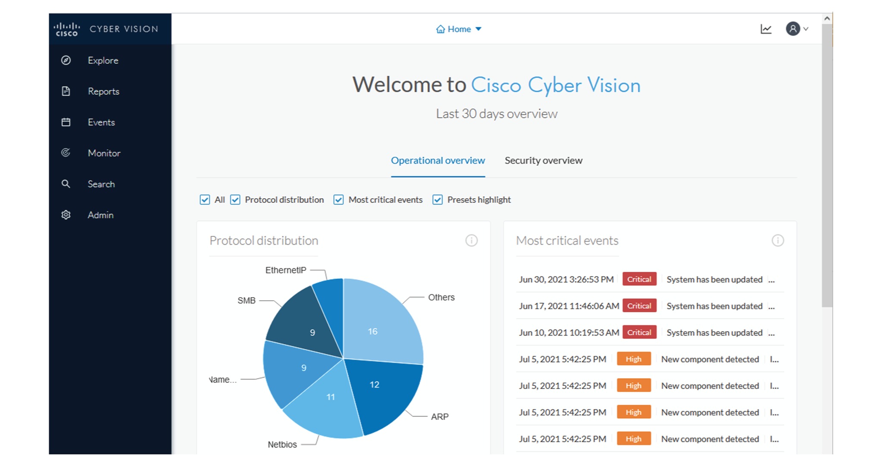Disable the Protocol distribution checkbox
The height and width of the screenshot is (466, 882).
[x=235, y=199]
